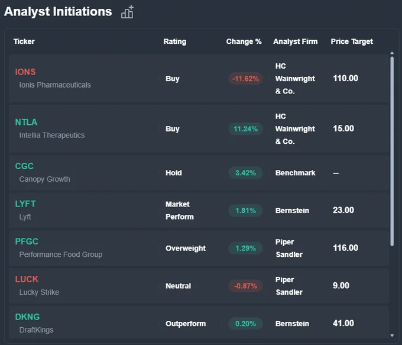Click the Lyft company name
The width and height of the screenshot is (402, 345).
tap(25, 217)
